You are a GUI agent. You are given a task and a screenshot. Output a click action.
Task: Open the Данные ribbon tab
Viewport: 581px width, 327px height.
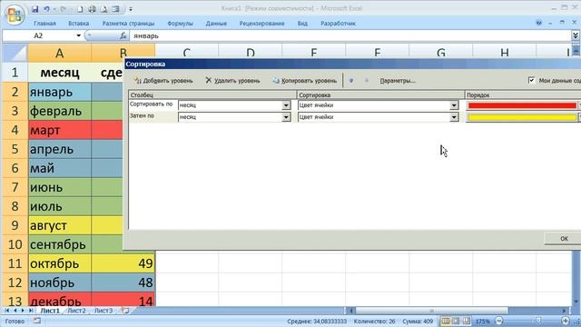[x=216, y=24]
